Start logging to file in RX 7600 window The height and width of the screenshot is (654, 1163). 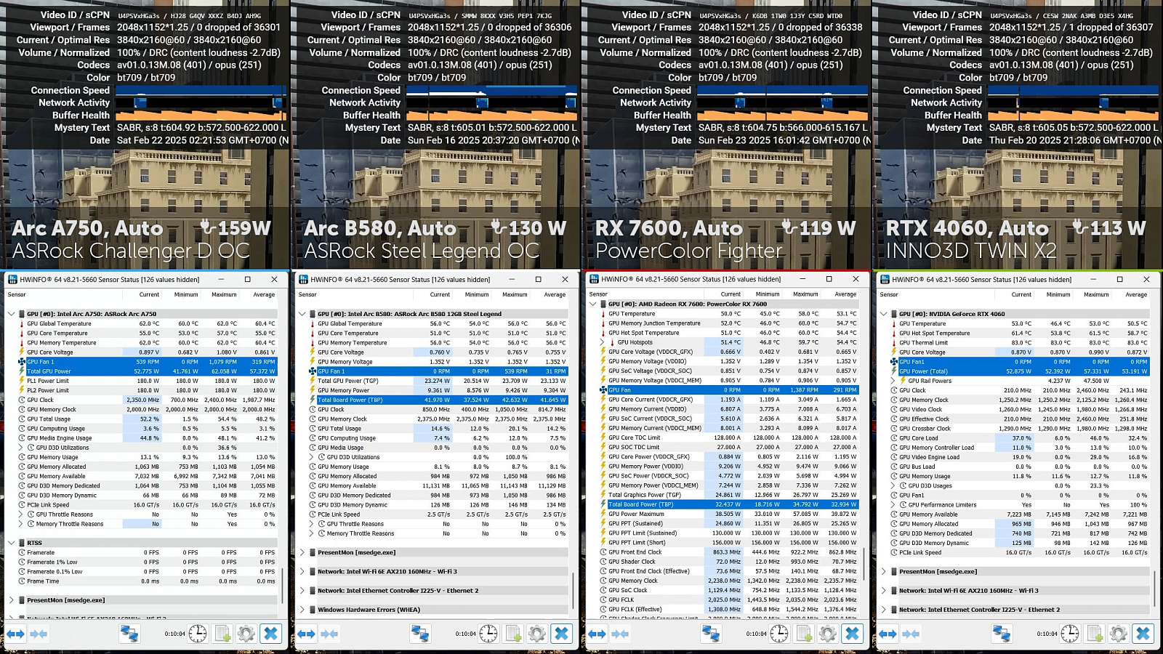(804, 634)
